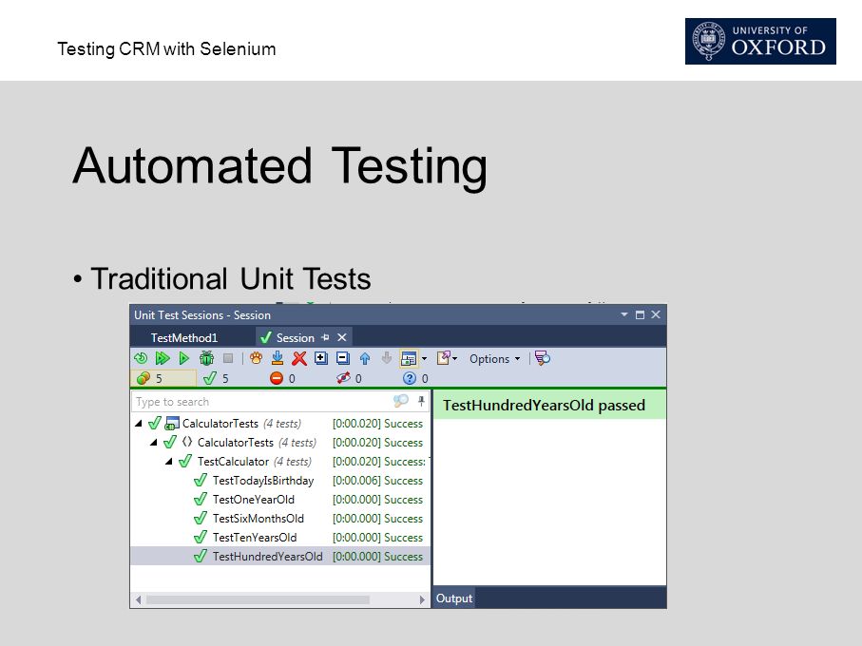The image size is (862, 646).
Task: Filter by failed tests red icon 0
Action: pyautogui.click(x=282, y=378)
